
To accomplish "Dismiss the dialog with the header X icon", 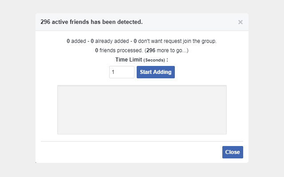I will coord(241,22).
